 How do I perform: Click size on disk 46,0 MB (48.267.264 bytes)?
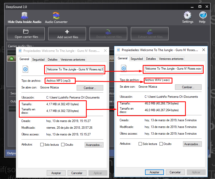click(162, 110)
